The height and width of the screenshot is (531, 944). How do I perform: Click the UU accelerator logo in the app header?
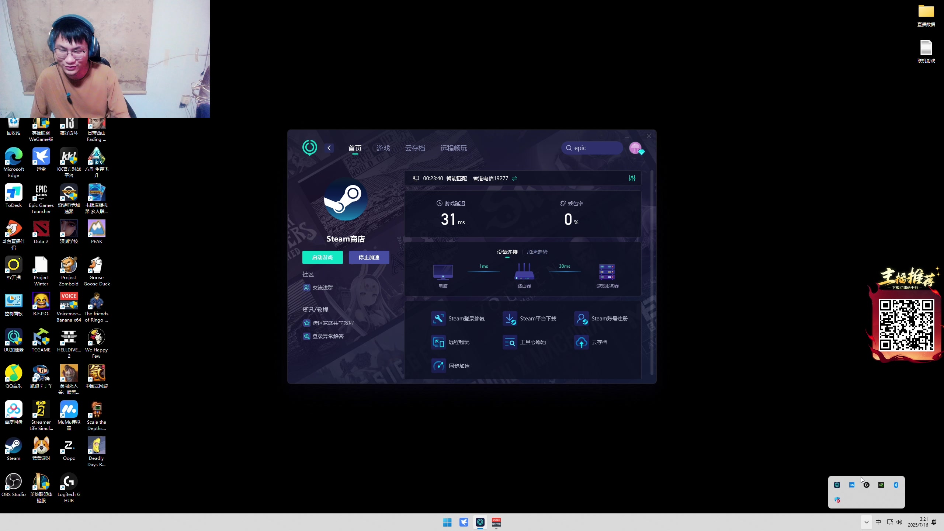click(309, 147)
